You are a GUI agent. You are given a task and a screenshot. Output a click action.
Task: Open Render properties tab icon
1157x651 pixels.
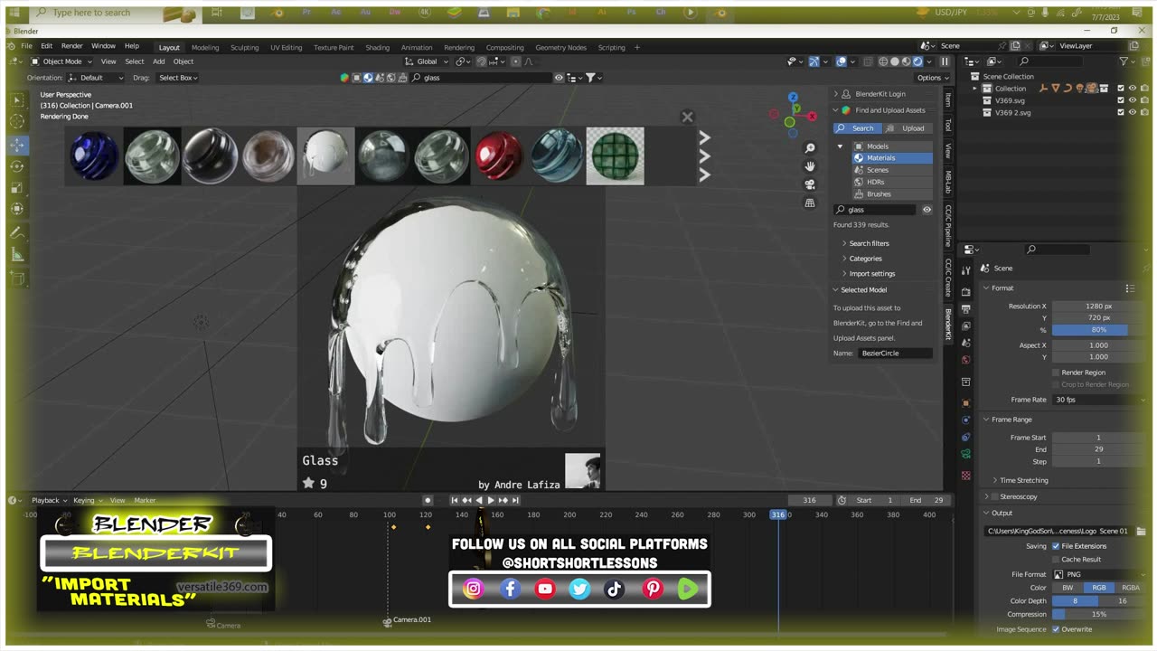(x=966, y=291)
